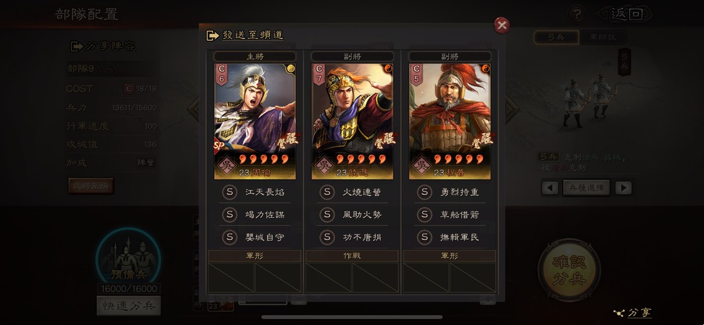704x325 pixels.
Task: Click the 發送至頻道 send-to-channel icon
Action: click(x=212, y=35)
